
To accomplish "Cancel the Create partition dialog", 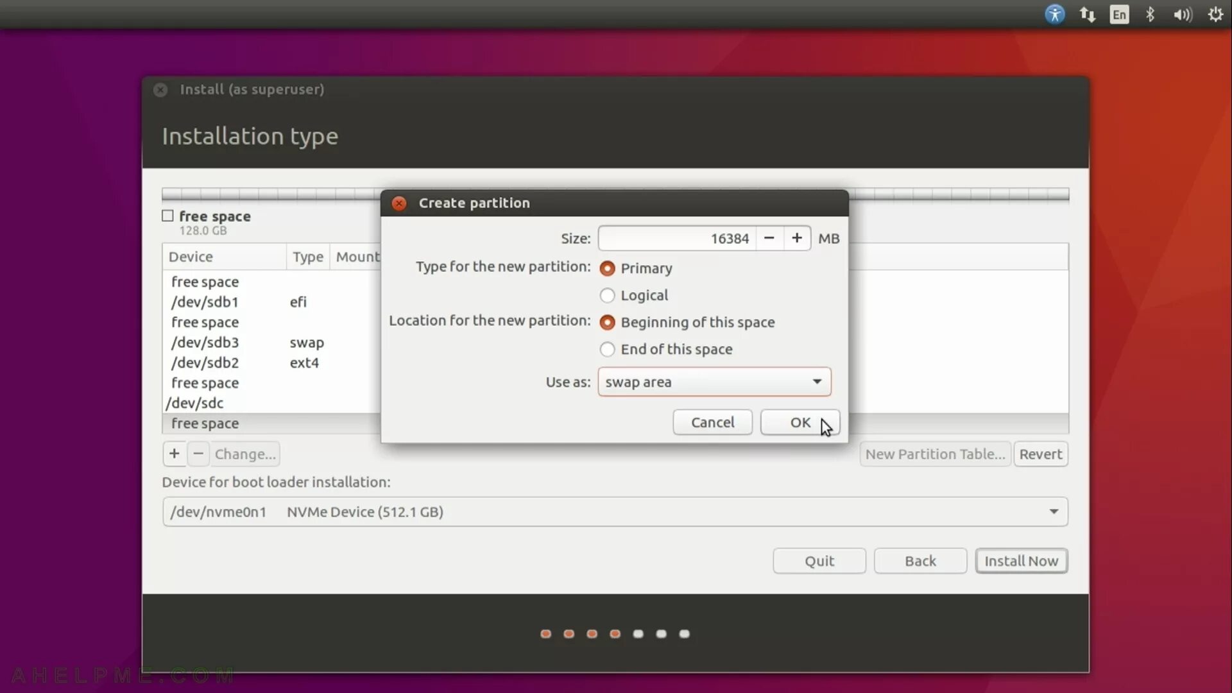I will click(712, 422).
